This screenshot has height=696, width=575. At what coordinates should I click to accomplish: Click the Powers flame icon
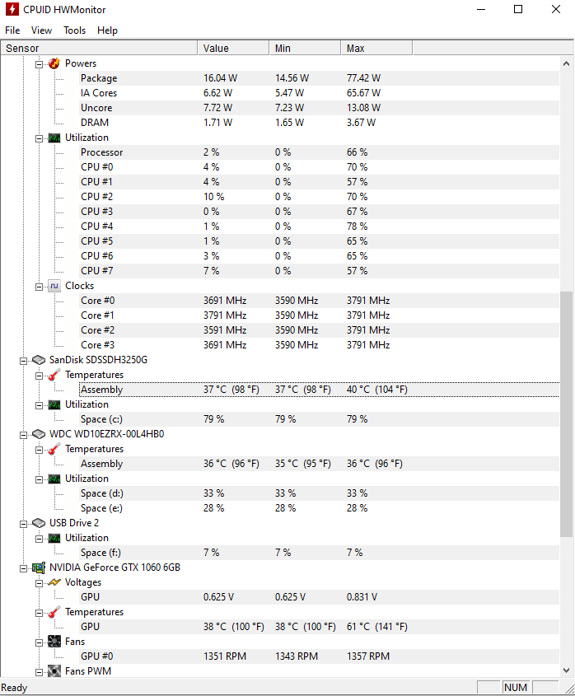54,63
